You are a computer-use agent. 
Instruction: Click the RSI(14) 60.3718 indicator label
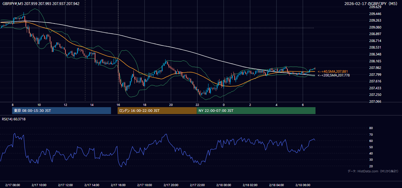14,119
